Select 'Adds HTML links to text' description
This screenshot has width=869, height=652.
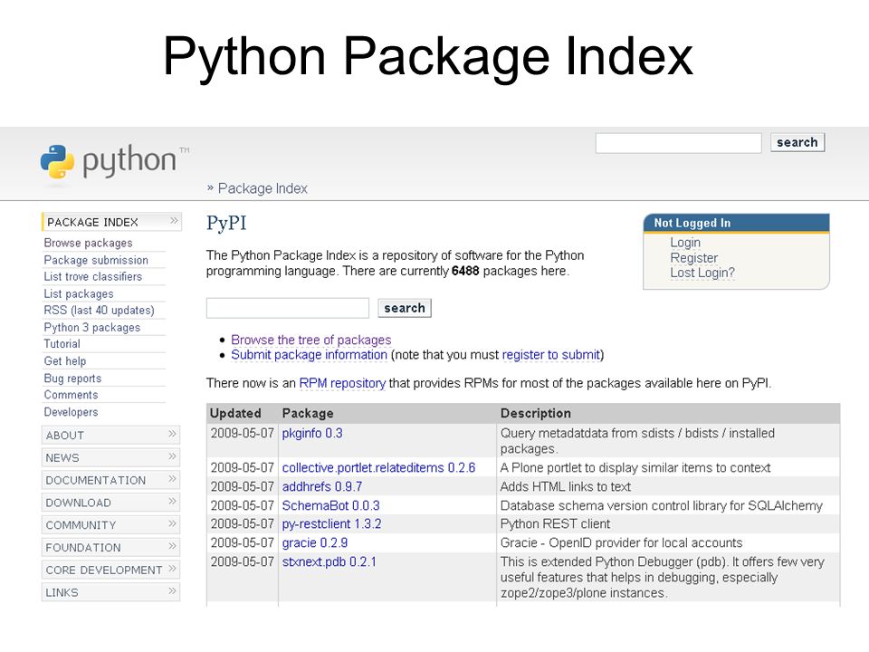click(565, 487)
